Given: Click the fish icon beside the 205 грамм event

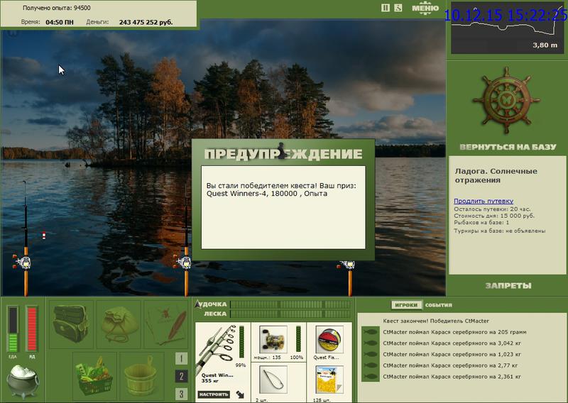Looking at the screenshot, I should point(370,331).
